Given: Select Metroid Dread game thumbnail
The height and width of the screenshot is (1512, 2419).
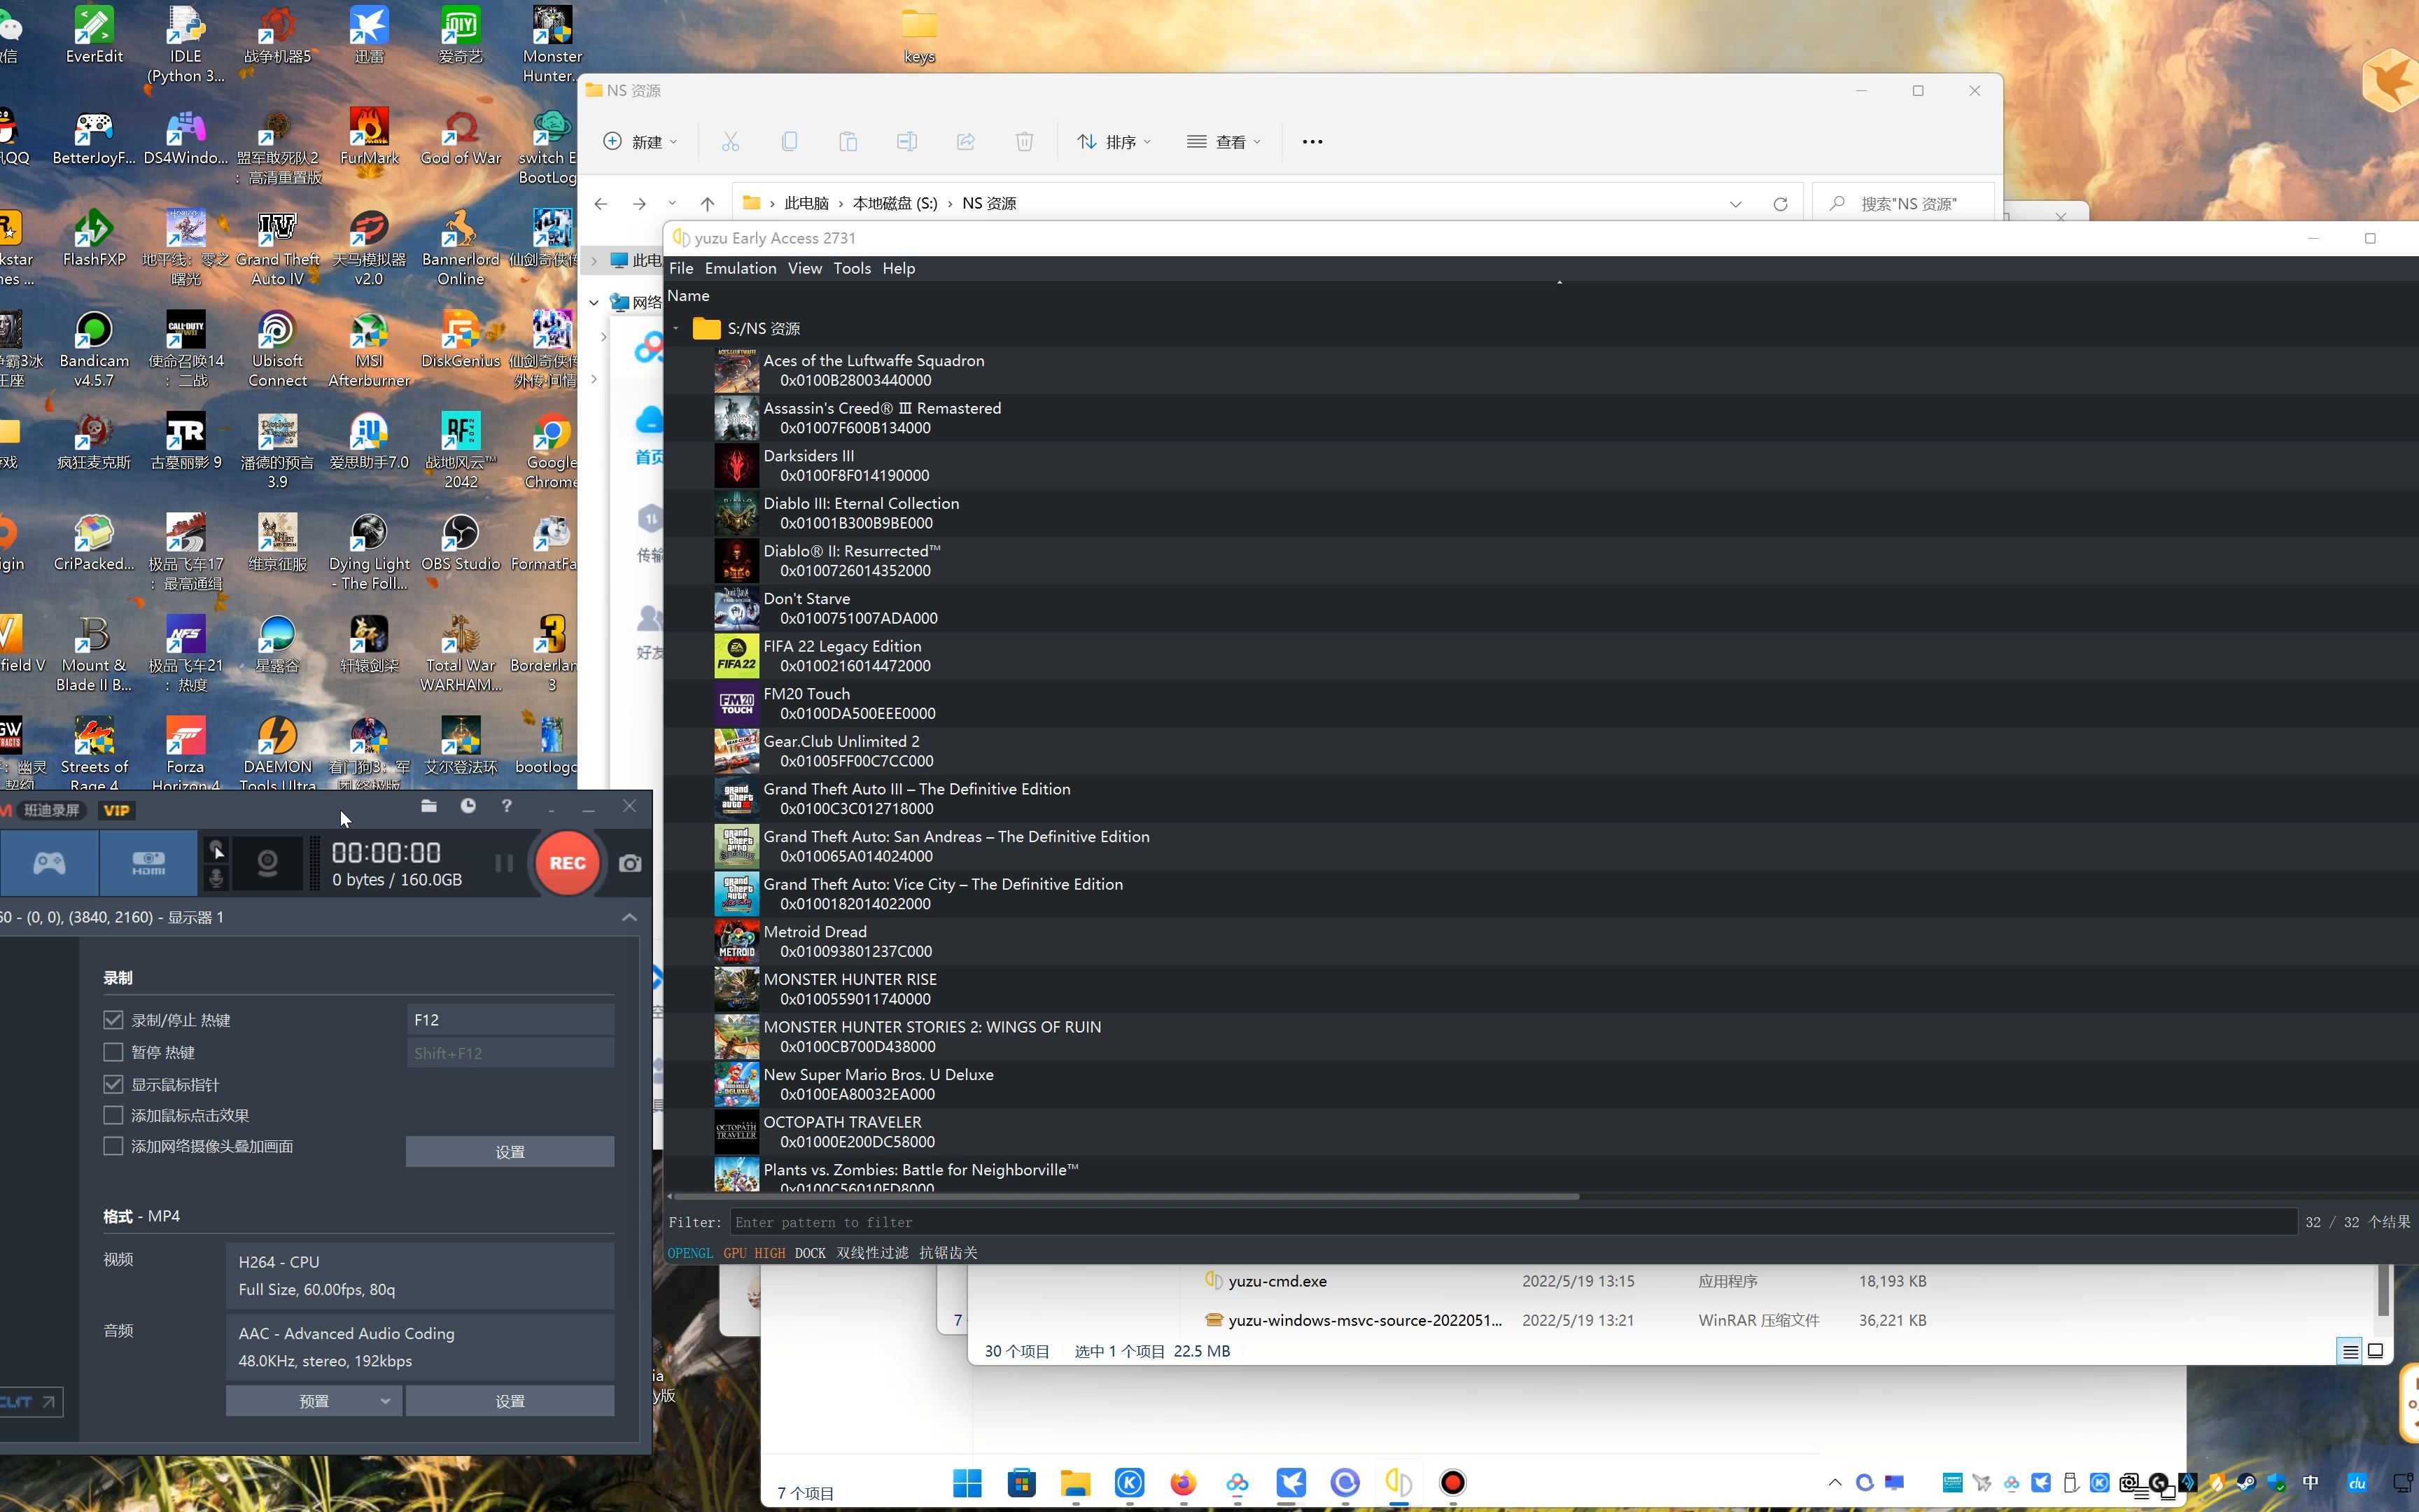Looking at the screenshot, I should coord(737,941).
